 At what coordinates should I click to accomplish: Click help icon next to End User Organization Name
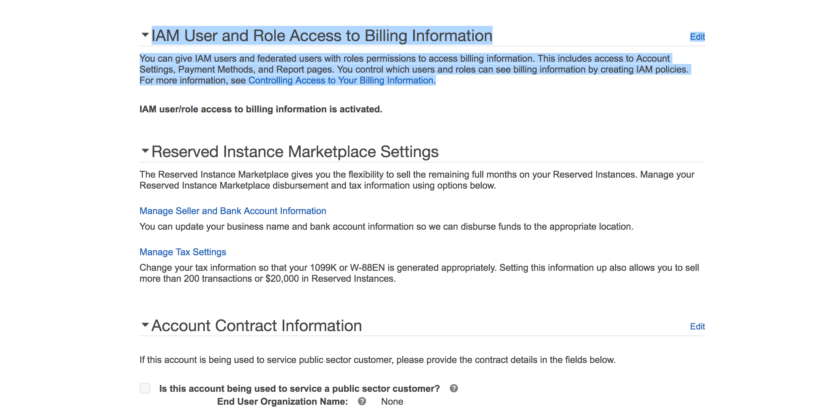[362, 401]
